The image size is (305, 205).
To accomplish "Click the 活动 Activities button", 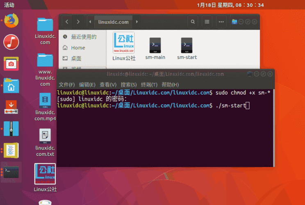I will (9, 5).
